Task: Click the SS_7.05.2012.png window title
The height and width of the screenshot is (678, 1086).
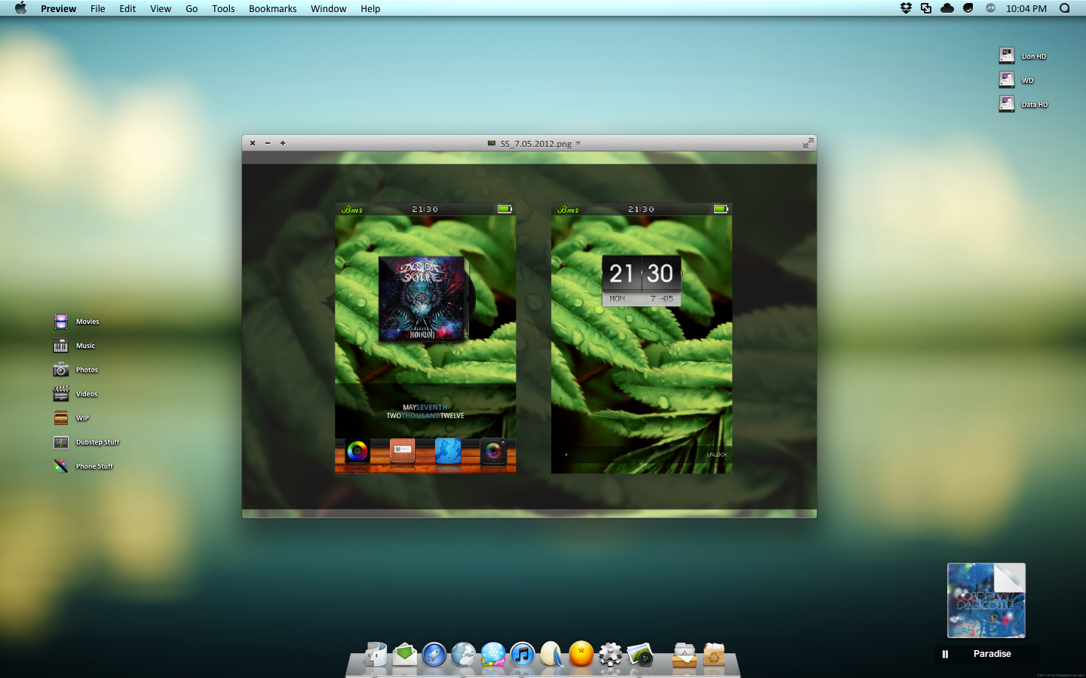Action: [535, 143]
